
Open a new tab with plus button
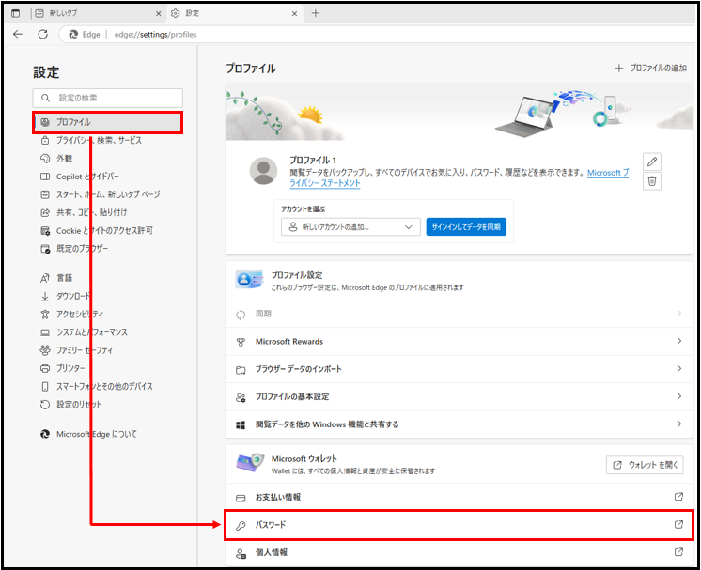[x=316, y=13]
